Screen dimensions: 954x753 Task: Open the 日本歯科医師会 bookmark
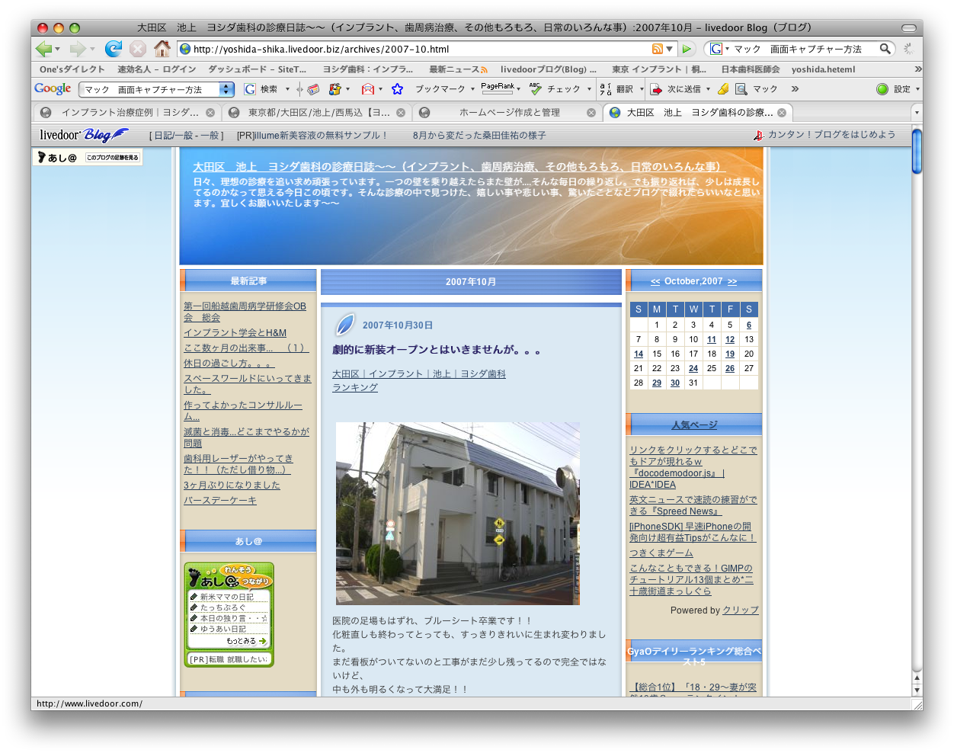pyautogui.click(x=751, y=69)
